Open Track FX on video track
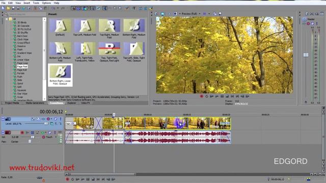 [43, 119]
